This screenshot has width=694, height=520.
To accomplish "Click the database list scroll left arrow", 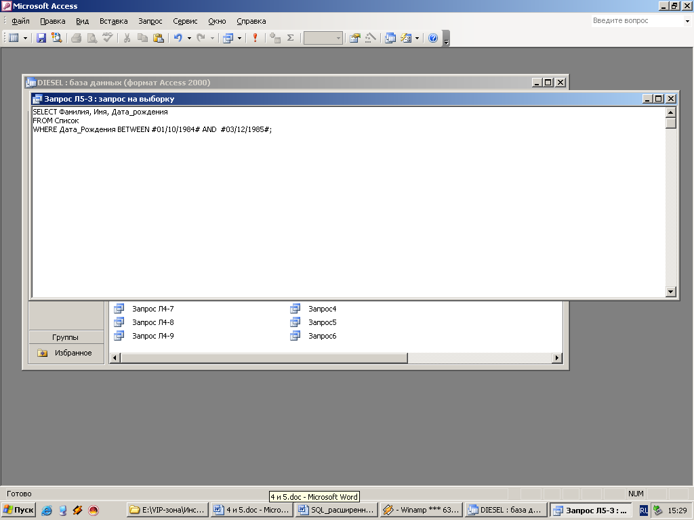I will tap(115, 357).
